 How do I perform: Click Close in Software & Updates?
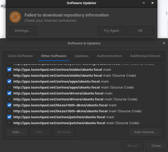[x=156, y=146]
